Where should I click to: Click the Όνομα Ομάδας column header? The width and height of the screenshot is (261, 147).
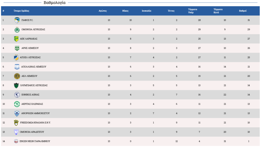point(21,11)
